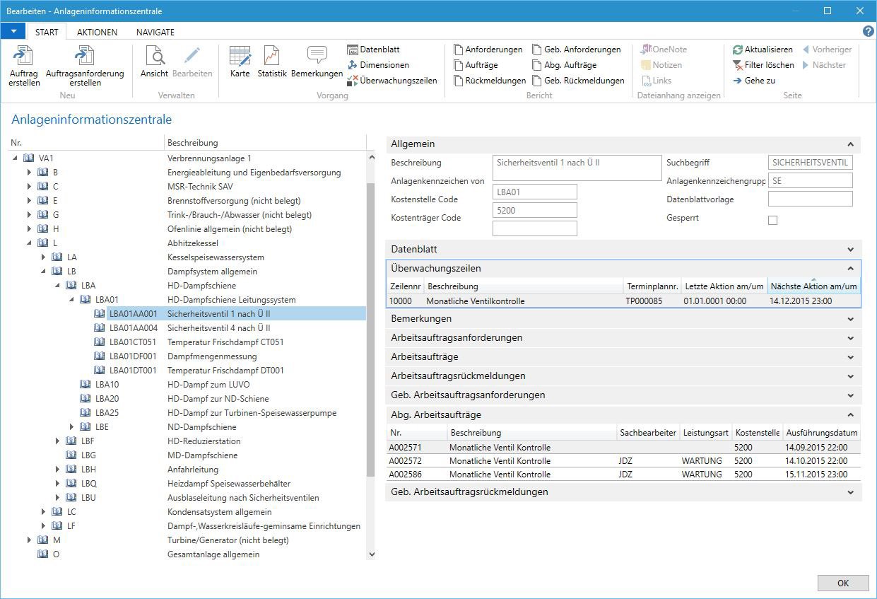Click the Auftragsanforderung erstellen icon
Viewport: 877px width, 599px height.
pos(85,57)
